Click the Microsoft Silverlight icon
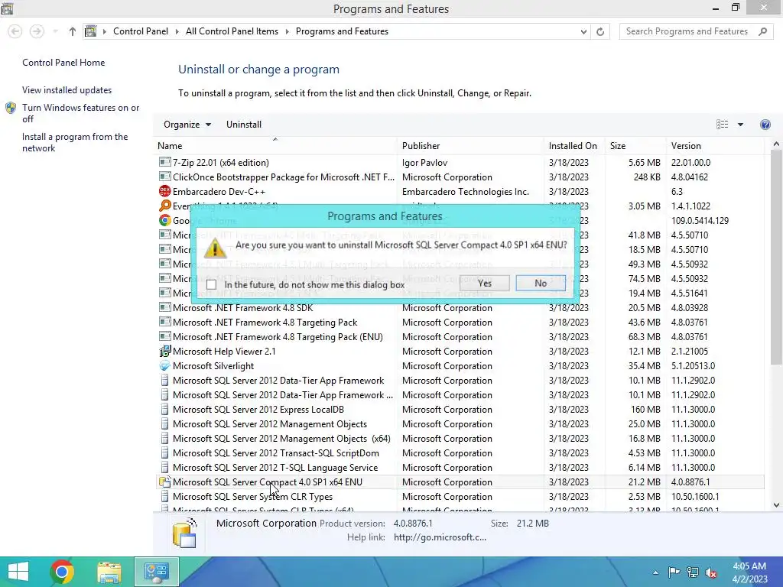This screenshot has width=783, height=587. click(165, 365)
